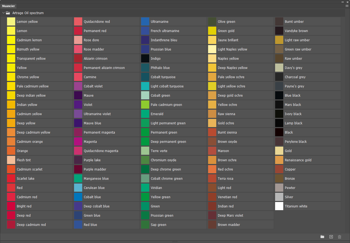350x243 pixels.
Task: Click the 'Ivory black' label
Action: [x=293, y=114]
